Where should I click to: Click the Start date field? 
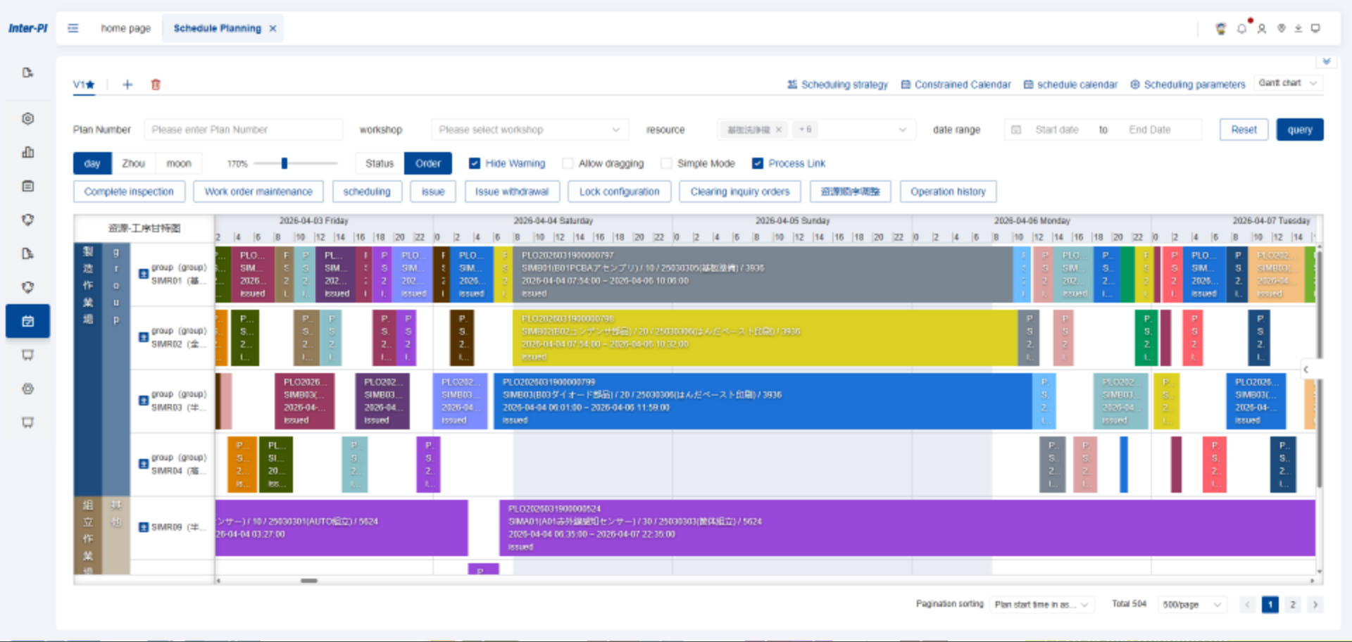(1056, 130)
